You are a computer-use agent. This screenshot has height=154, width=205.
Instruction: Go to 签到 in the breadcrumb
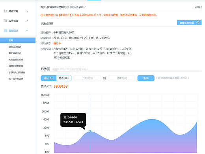[x=72, y=7]
